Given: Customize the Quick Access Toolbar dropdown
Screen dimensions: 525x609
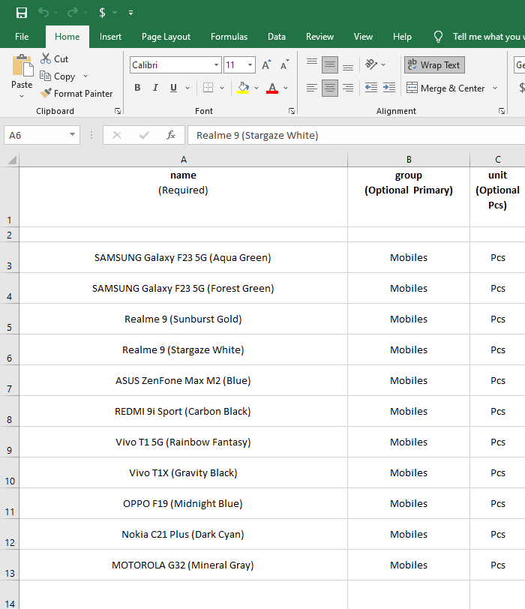Looking at the screenshot, I should click(x=130, y=13).
